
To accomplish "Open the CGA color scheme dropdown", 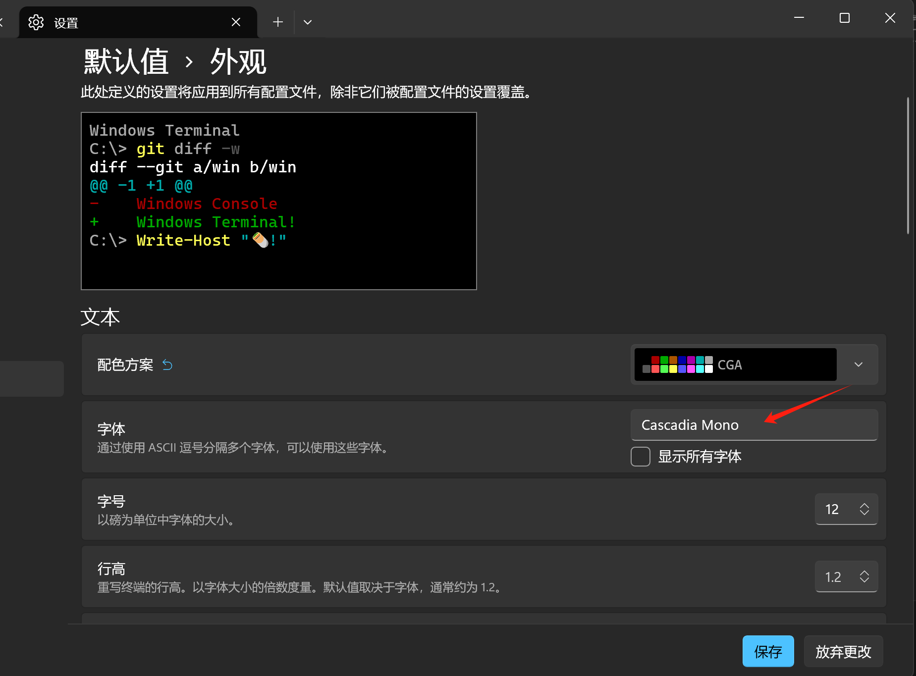I will tap(858, 365).
